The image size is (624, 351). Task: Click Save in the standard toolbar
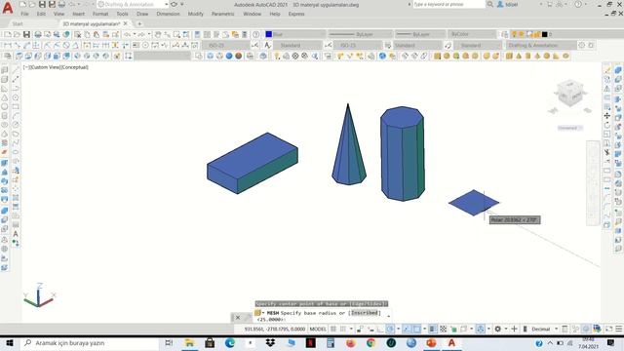tap(26, 35)
